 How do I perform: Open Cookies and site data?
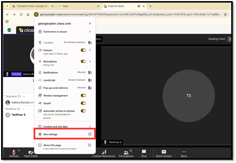[65, 127]
